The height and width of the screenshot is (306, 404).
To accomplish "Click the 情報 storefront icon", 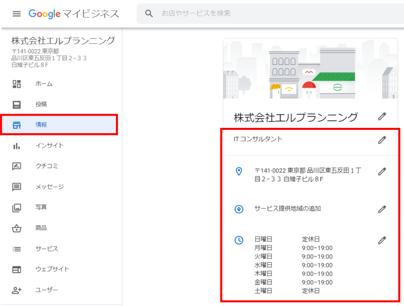I will click(17, 125).
